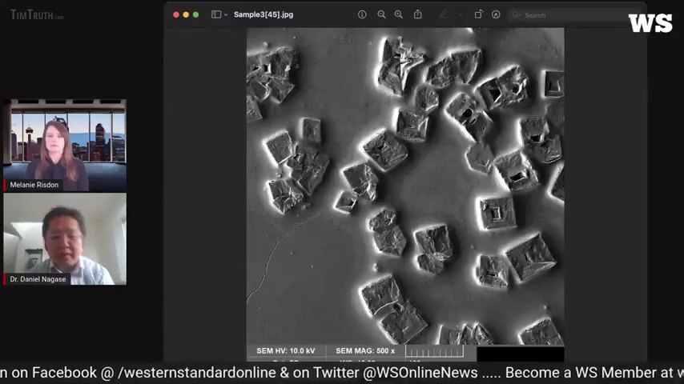Click the SEM crystal image
The width and height of the screenshot is (684, 384).
point(404,186)
